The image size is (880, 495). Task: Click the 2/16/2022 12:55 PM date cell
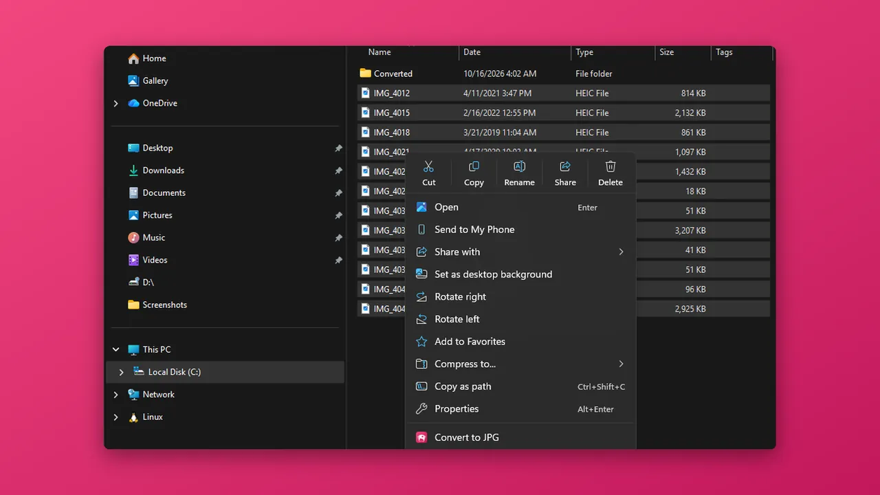(499, 113)
